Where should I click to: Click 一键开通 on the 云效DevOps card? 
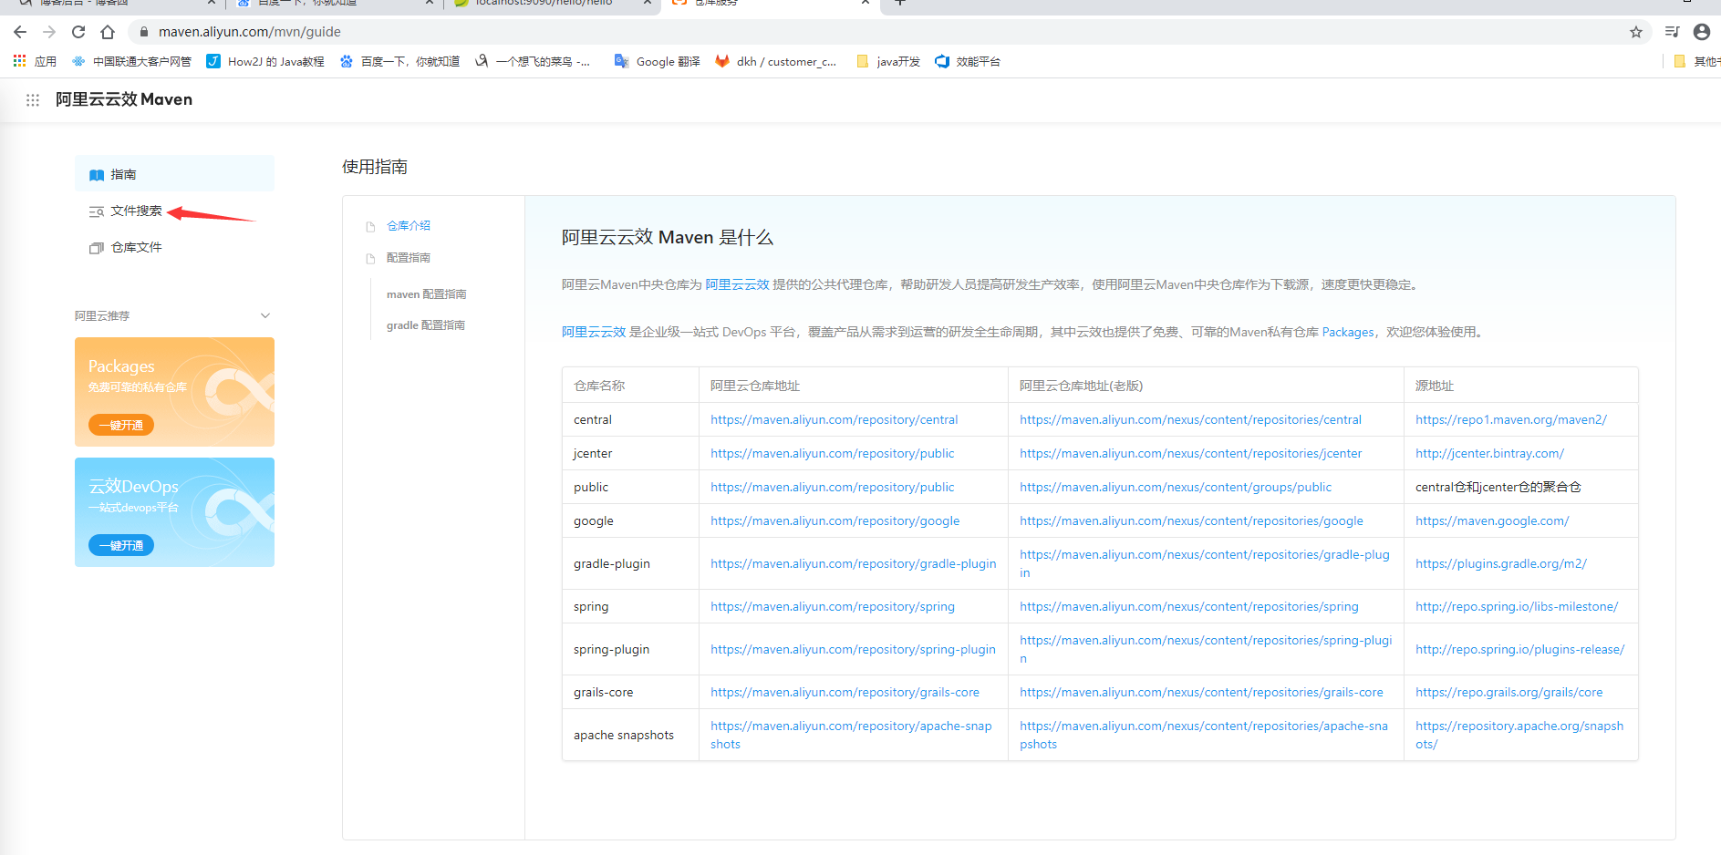point(121,545)
